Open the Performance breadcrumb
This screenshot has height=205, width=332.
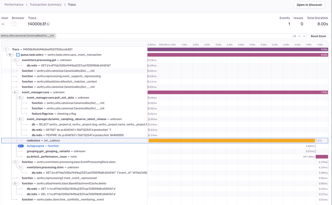pos(13,5)
